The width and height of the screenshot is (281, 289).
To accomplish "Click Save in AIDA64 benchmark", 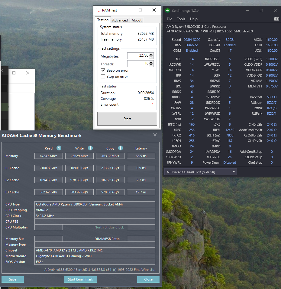I will (x=12, y=279).
